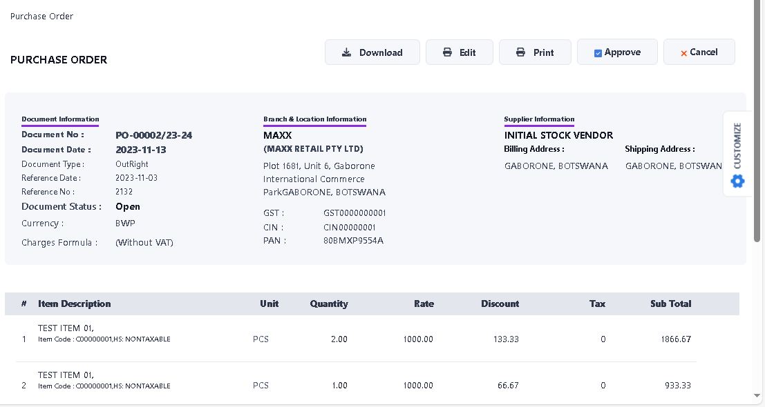Click the Document Information section heading
Viewport: 765px width, 407px height.
(x=60, y=119)
